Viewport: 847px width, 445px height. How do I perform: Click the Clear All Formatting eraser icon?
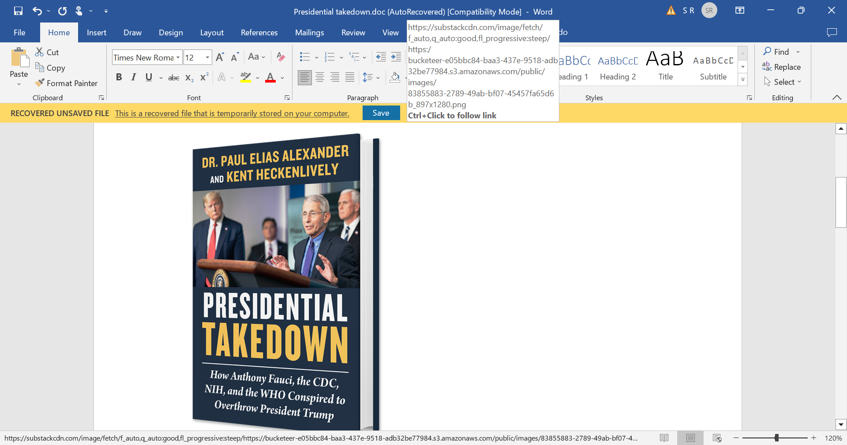[280, 57]
